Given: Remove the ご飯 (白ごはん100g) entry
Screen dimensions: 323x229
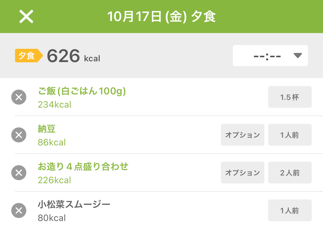Looking at the screenshot, I should tap(19, 97).
